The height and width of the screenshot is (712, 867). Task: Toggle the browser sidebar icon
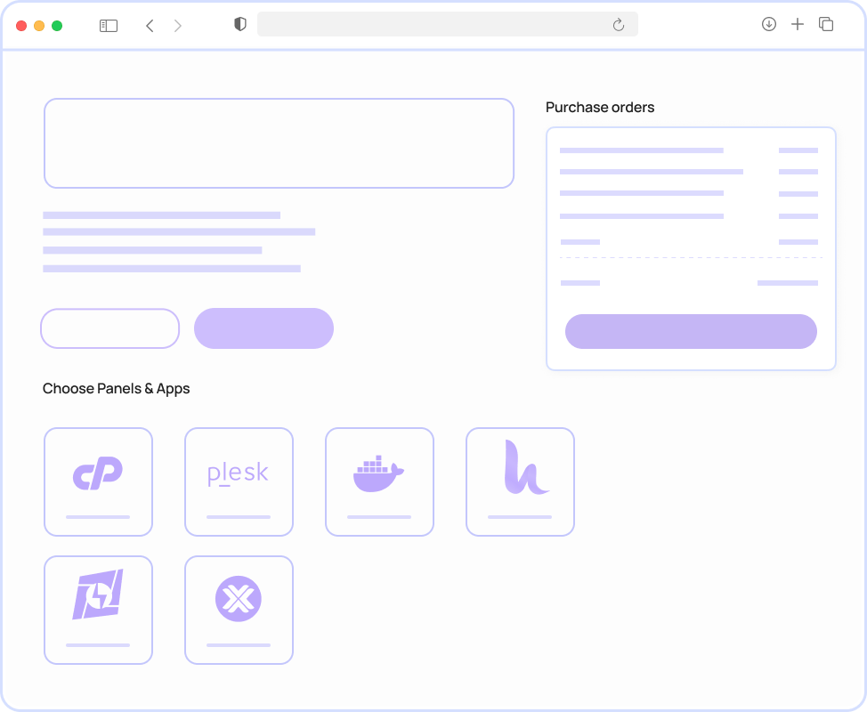[109, 26]
